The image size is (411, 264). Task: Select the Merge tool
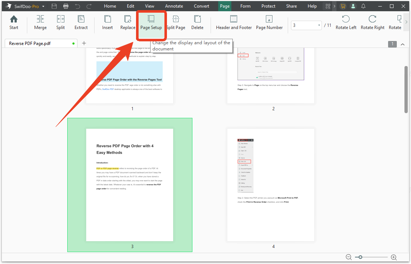pyautogui.click(x=40, y=22)
